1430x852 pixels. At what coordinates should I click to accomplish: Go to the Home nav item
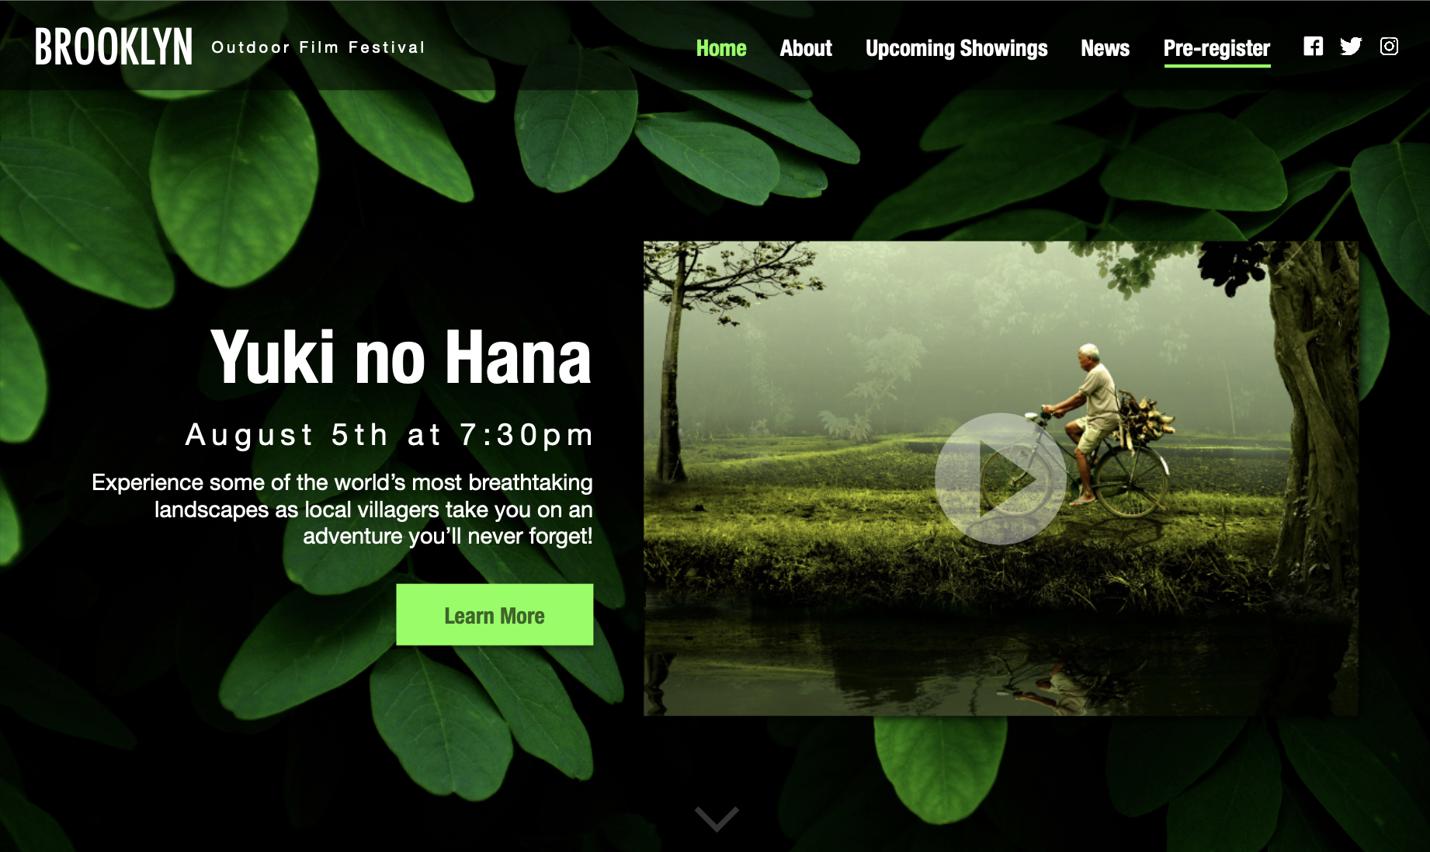[721, 48]
